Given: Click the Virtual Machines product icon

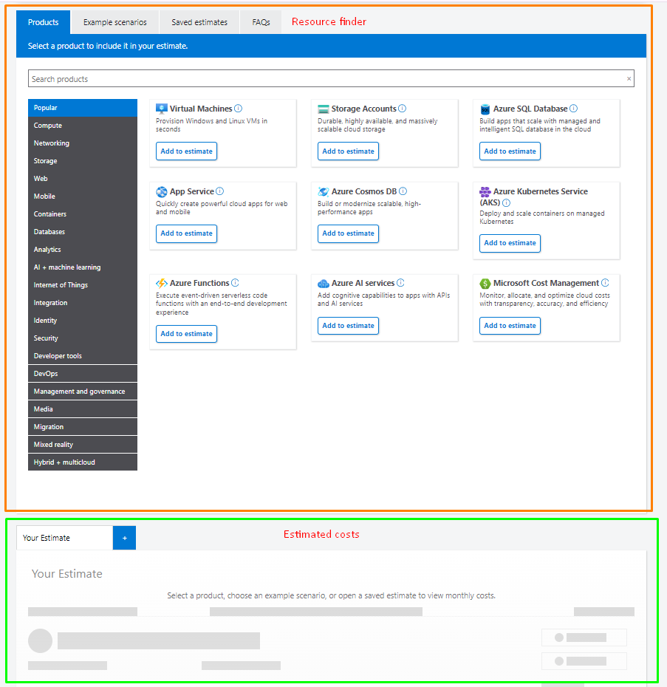Looking at the screenshot, I should [161, 109].
